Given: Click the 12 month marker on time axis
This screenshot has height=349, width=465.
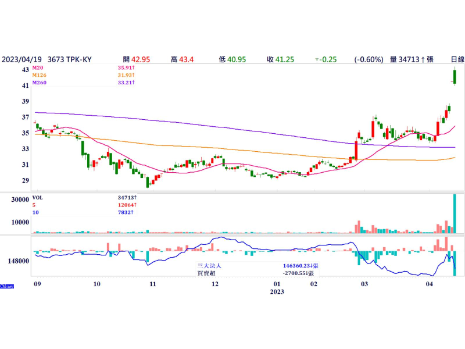Looking at the screenshot, I should point(214,284).
